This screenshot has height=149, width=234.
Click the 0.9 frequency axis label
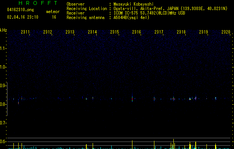(x=3, y=86)
